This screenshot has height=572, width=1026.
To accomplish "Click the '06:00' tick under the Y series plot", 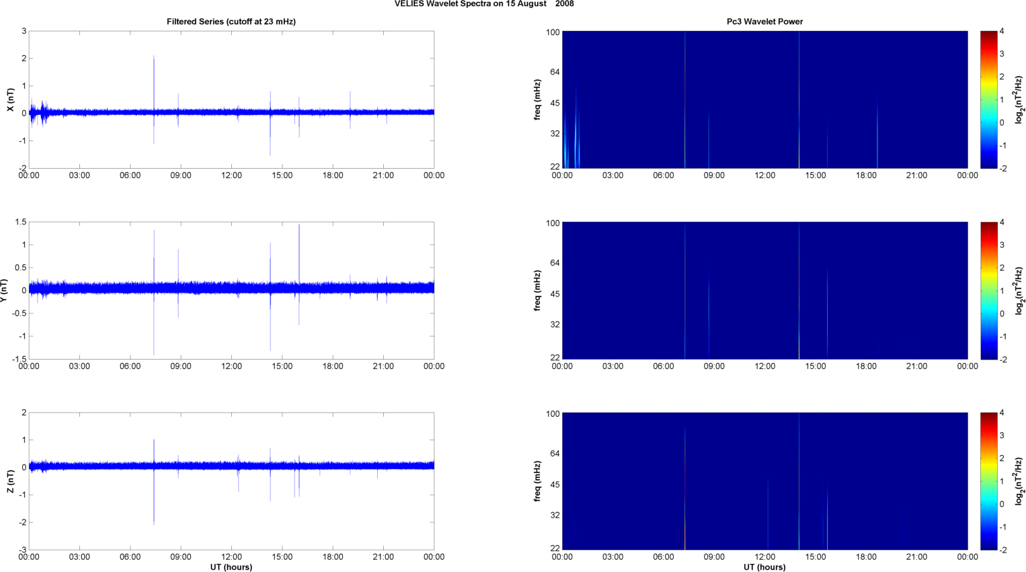I will point(130,366).
